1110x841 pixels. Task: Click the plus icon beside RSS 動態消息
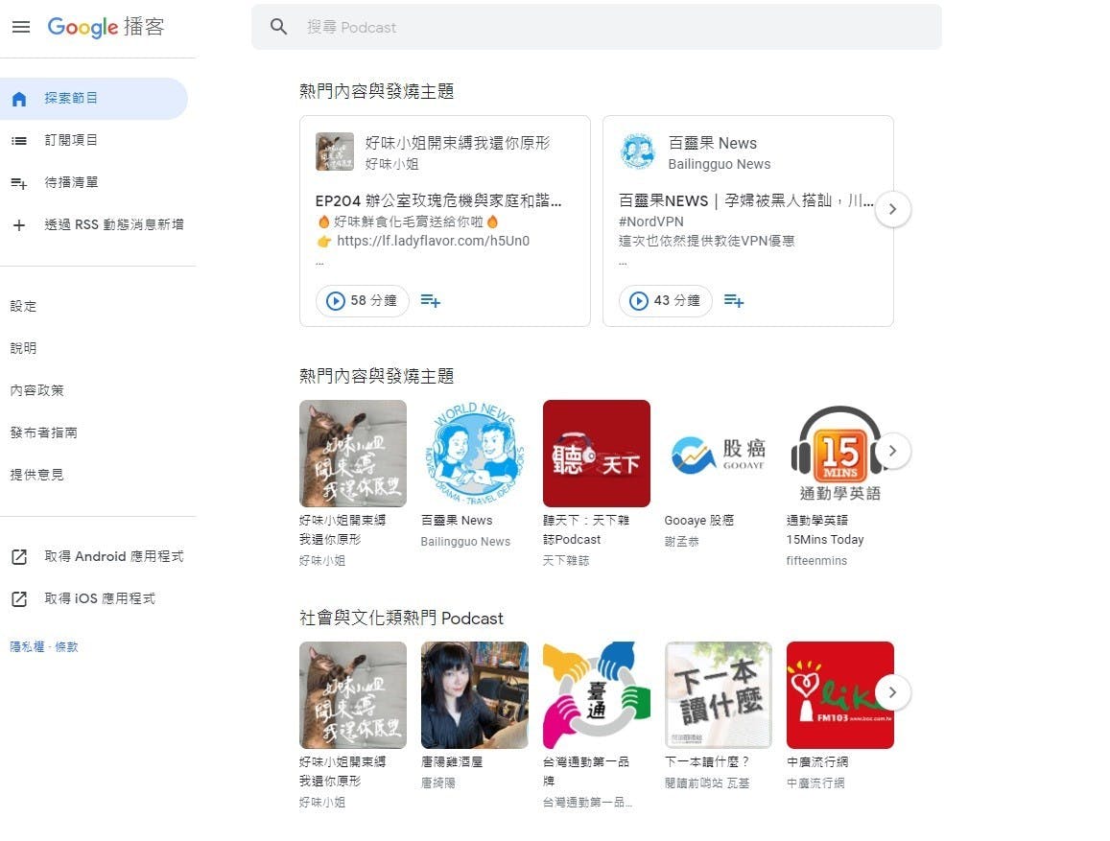[19, 225]
